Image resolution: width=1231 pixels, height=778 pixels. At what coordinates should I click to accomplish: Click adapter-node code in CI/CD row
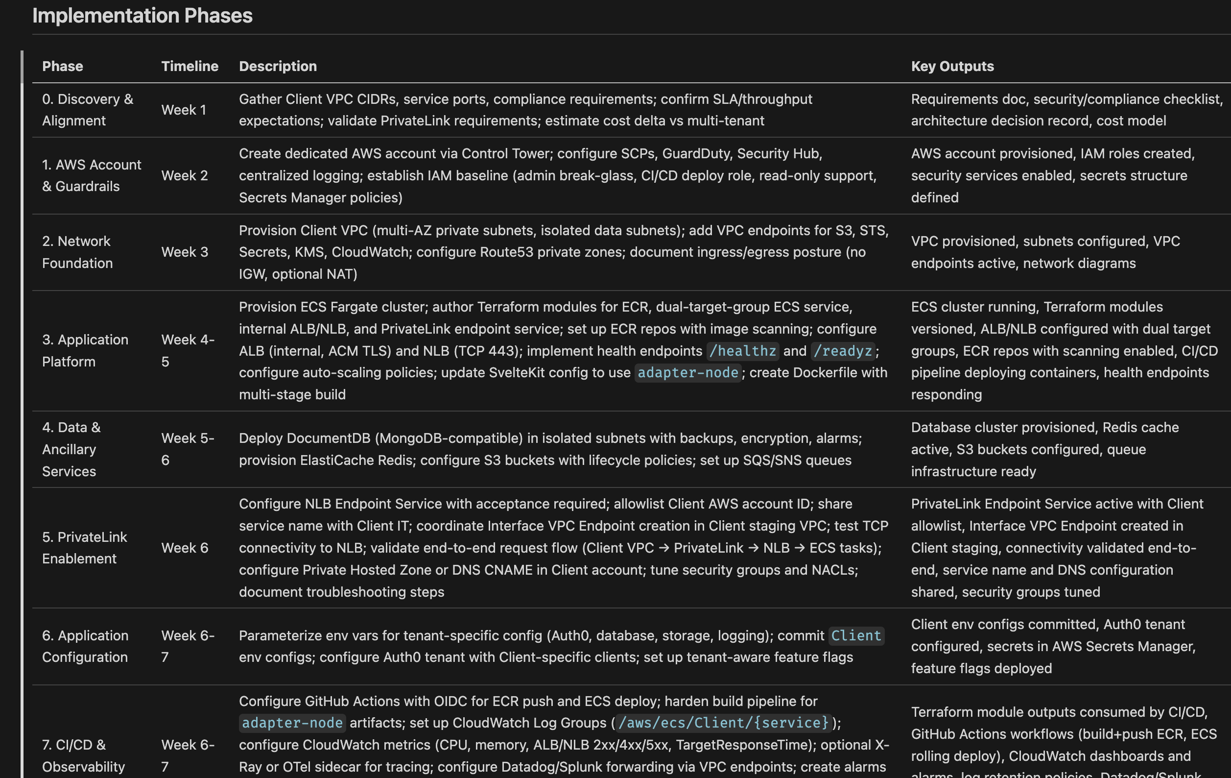[x=292, y=723]
